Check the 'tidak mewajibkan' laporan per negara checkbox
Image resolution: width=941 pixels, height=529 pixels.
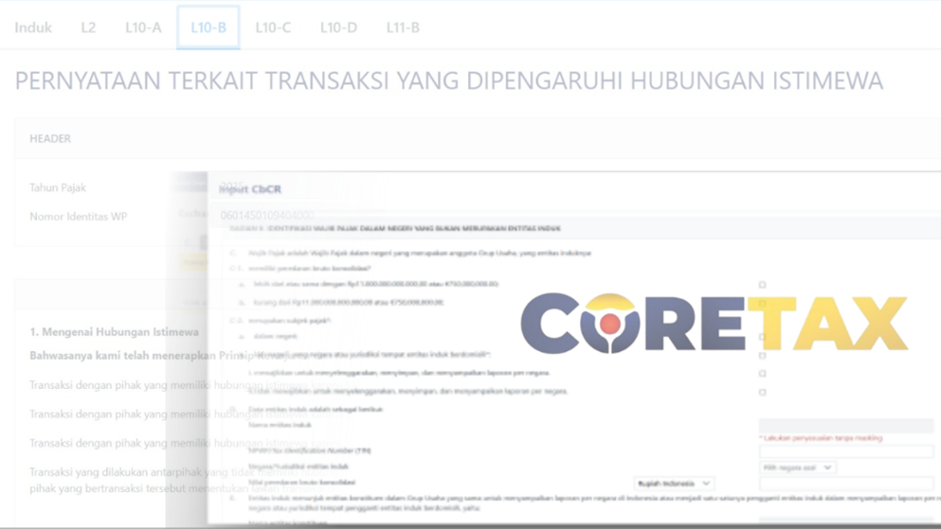[762, 393]
